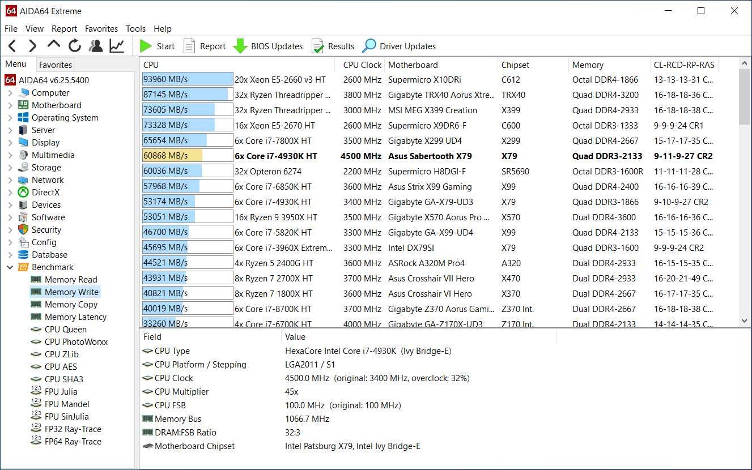Open the Help menu
This screenshot has width=752, height=470.
163,29
